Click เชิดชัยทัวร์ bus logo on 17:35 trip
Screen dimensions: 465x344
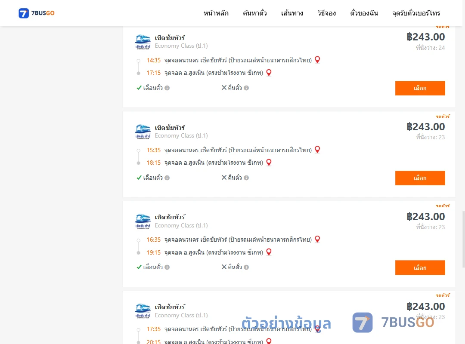pyautogui.click(x=143, y=311)
